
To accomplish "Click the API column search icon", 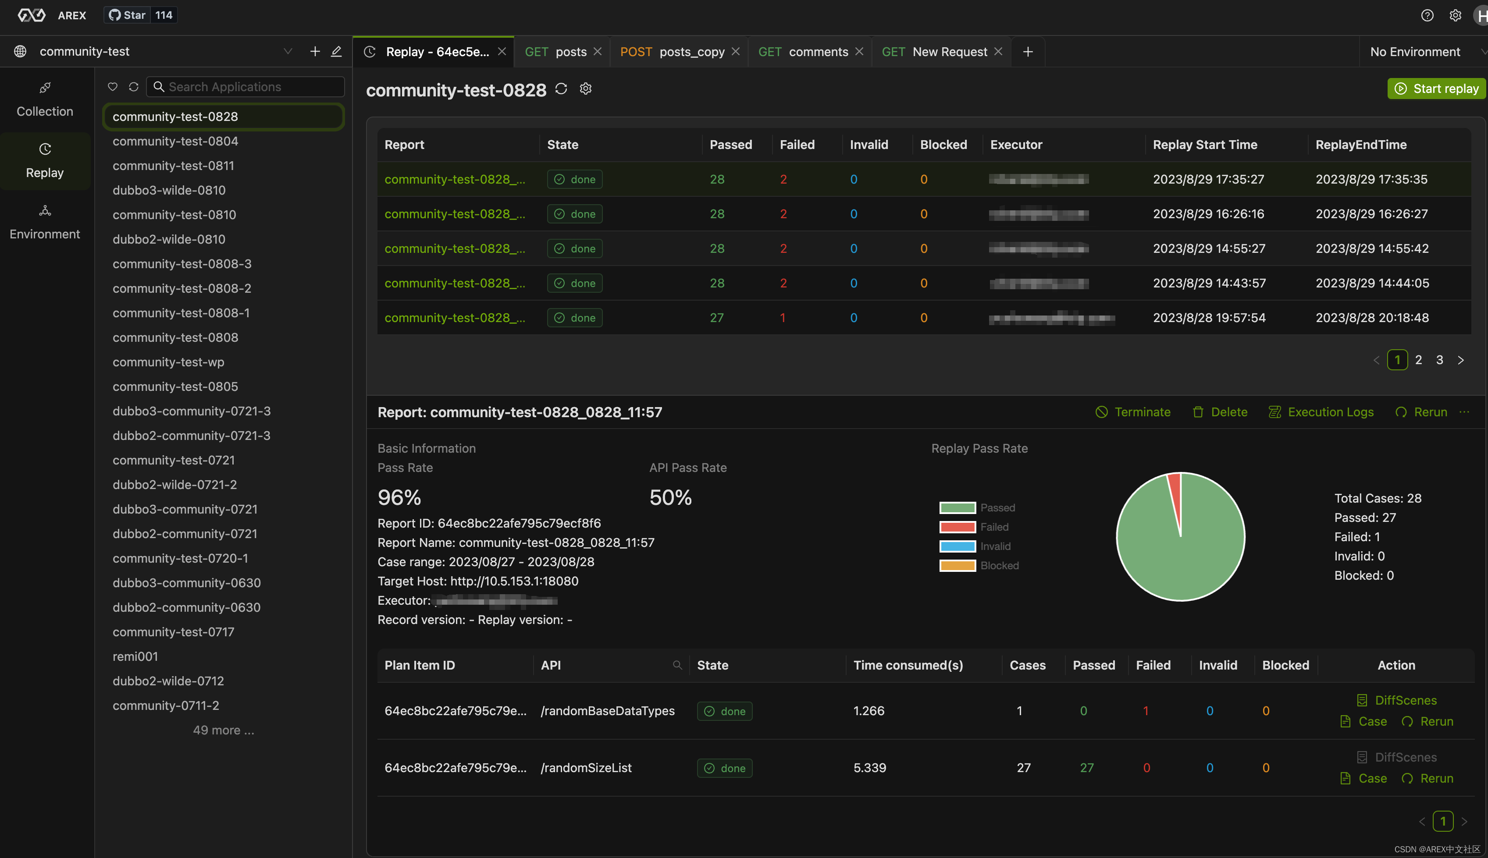I will pyautogui.click(x=677, y=665).
